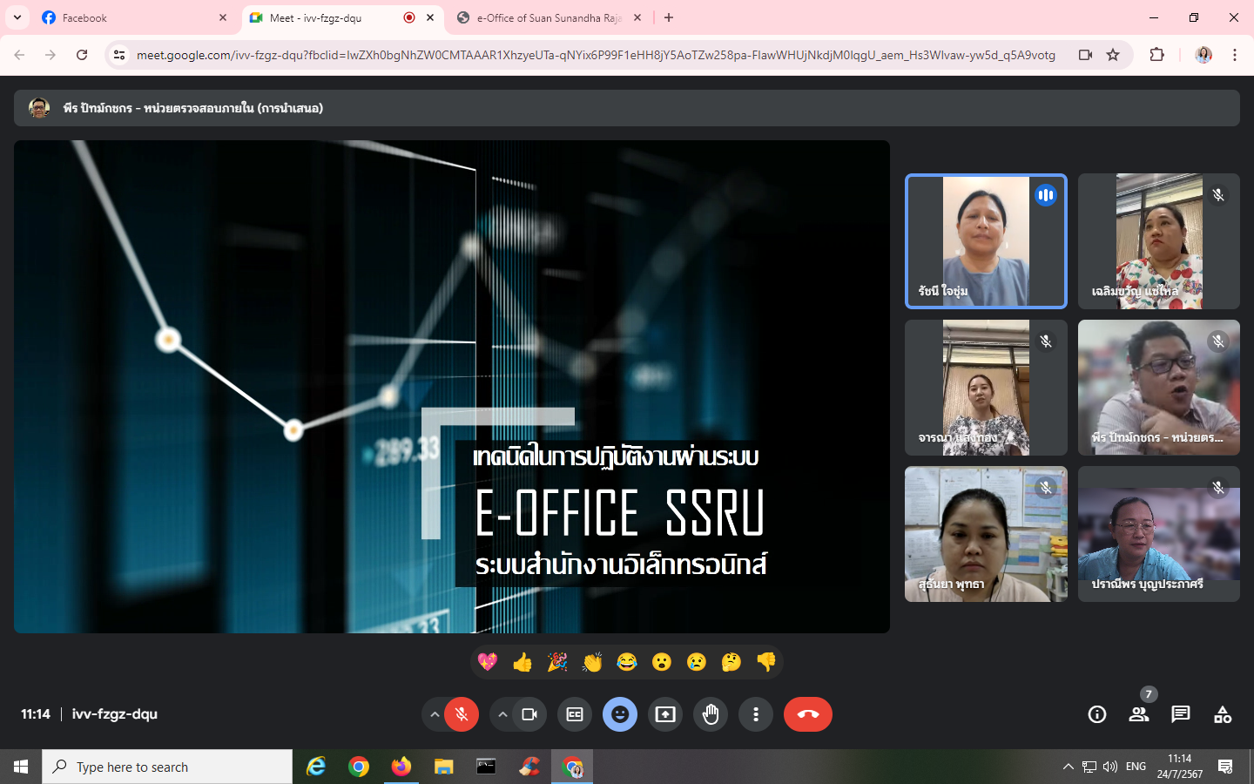The height and width of the screenshot is (784, 1254).
Task: Open meeting details info icon
Action: (x=1097, y=714)
